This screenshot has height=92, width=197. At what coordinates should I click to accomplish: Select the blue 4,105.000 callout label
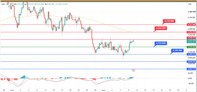click(177, 51)
